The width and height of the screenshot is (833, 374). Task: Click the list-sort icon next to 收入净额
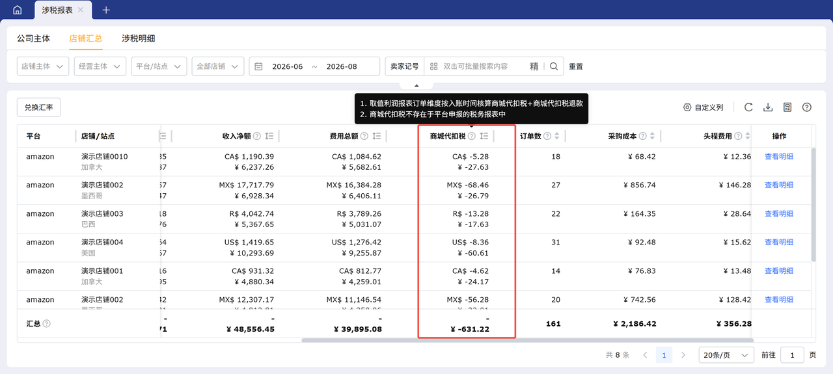coord(269,136)
